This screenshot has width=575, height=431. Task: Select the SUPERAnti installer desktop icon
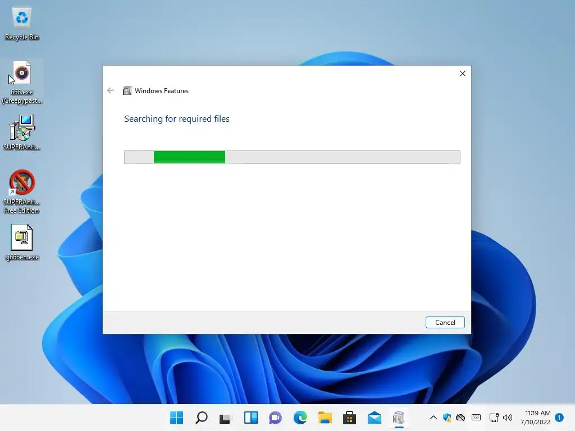pos(22,132)
